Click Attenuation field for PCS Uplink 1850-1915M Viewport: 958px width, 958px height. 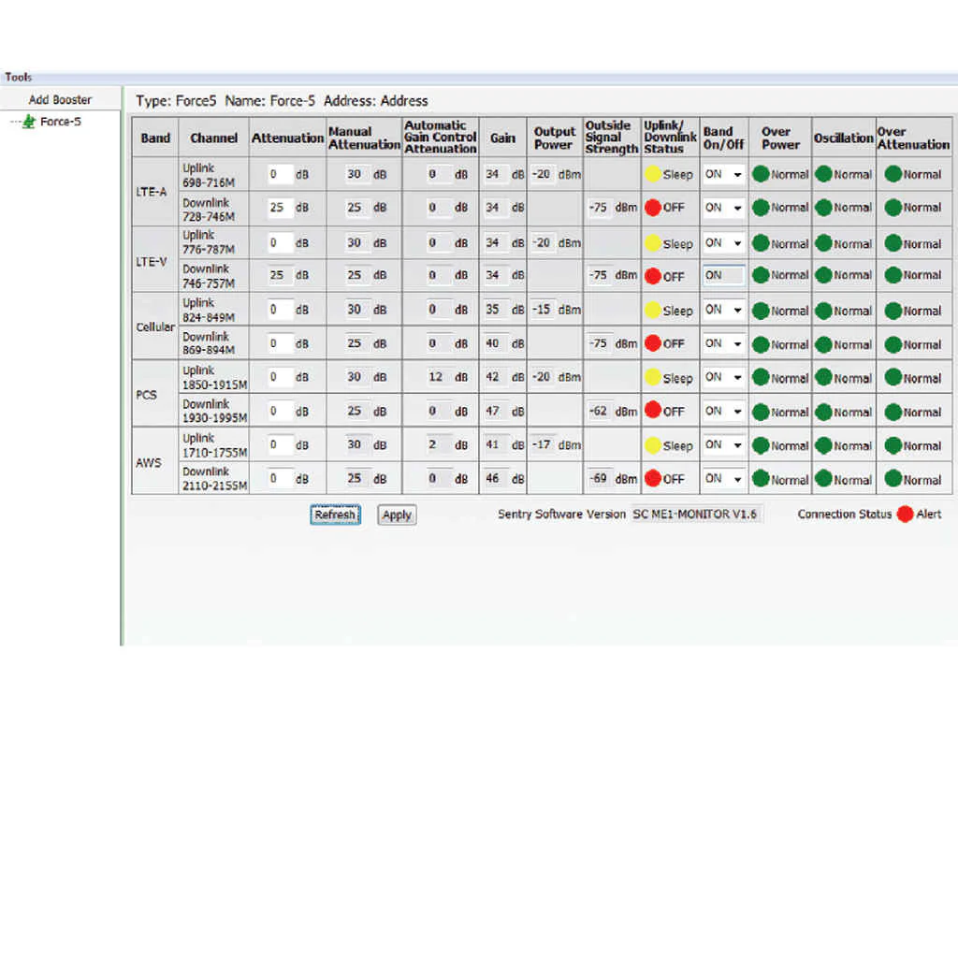(279, 377)
